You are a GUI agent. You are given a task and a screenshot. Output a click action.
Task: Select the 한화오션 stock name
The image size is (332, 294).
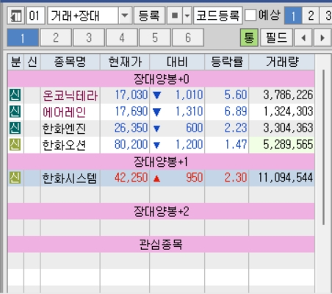tap(64, 145)
